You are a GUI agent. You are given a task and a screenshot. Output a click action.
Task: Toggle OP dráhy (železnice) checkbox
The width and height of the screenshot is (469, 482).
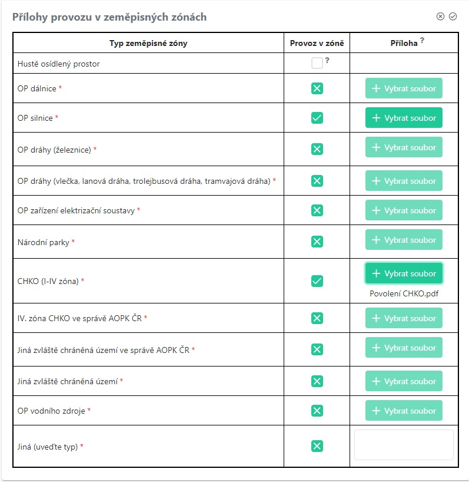[x=317, y=149]
